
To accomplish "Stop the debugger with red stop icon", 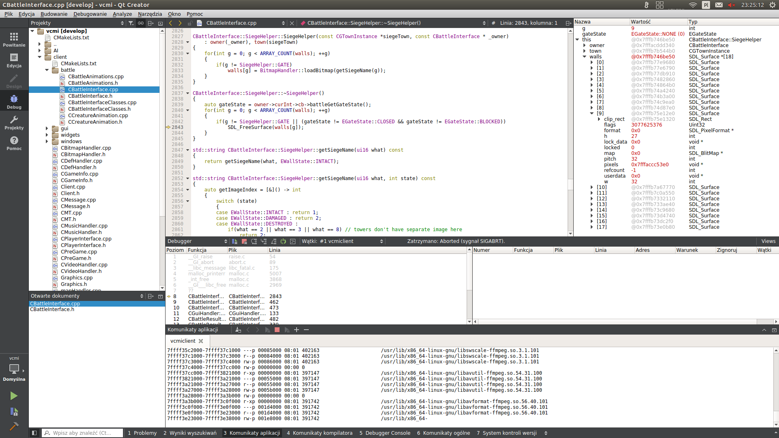I will click(244, 241).
